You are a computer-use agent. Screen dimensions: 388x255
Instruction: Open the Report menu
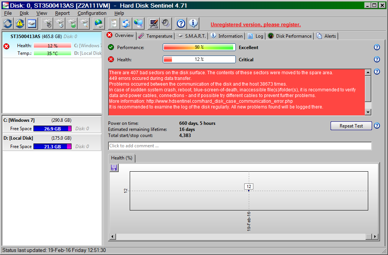62,13
